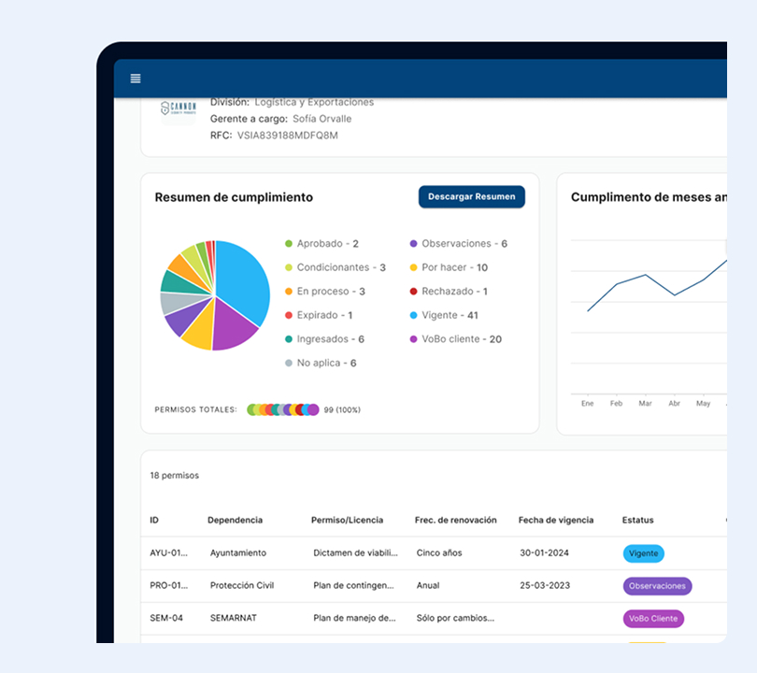Image resolution: width=757 pixels, height=673 pixels.
Task: Open the PRO-01... permit row
Action: [434, 586]
